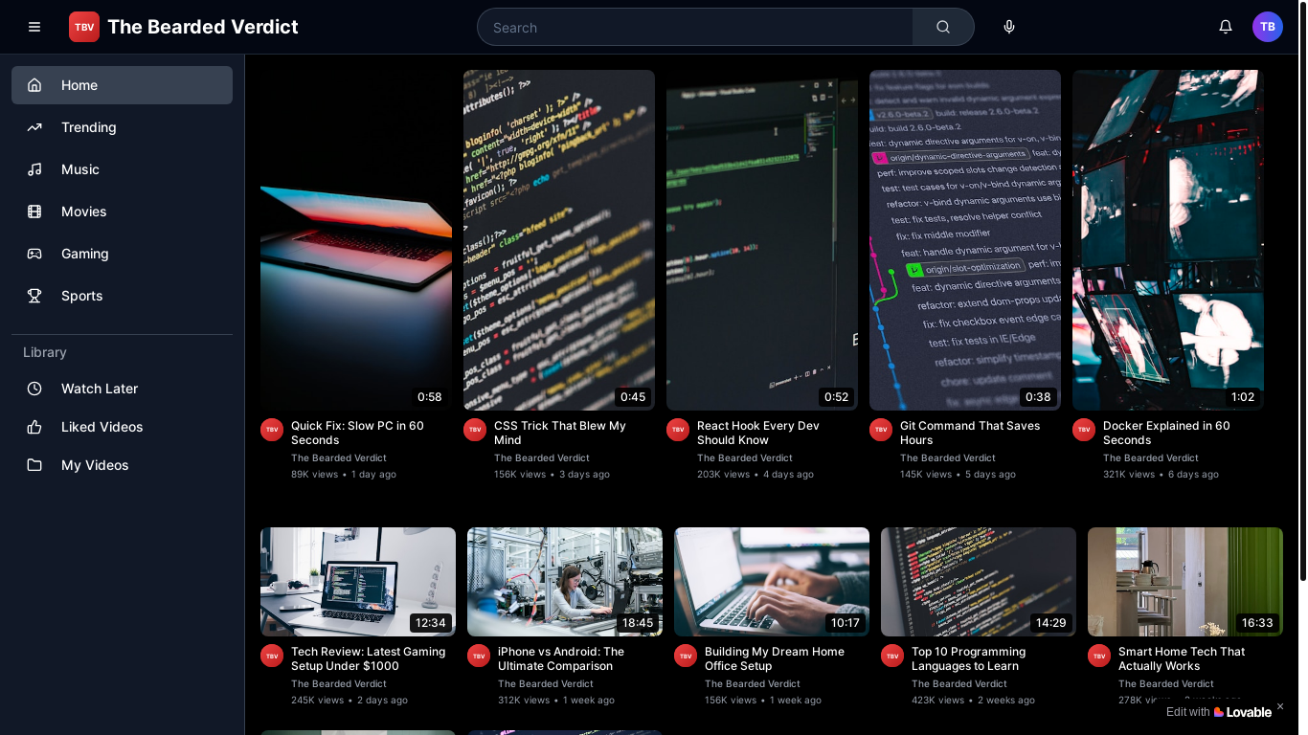Viewport: 1308px width, 735px height.
Task: Click the My Videos folder icon
Action: click(x=34, y=465)
